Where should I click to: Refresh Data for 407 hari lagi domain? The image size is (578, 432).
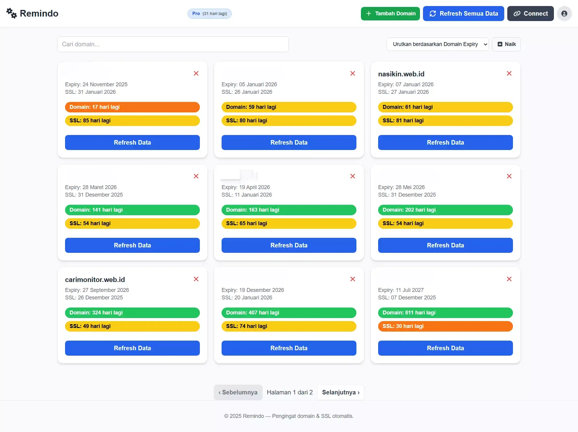point(289,348)
